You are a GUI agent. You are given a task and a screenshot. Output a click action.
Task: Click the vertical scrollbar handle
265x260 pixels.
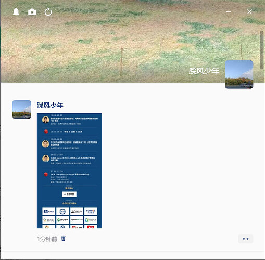click(x=261, y=50)
